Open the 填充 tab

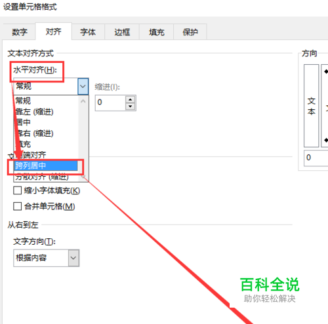156,32
